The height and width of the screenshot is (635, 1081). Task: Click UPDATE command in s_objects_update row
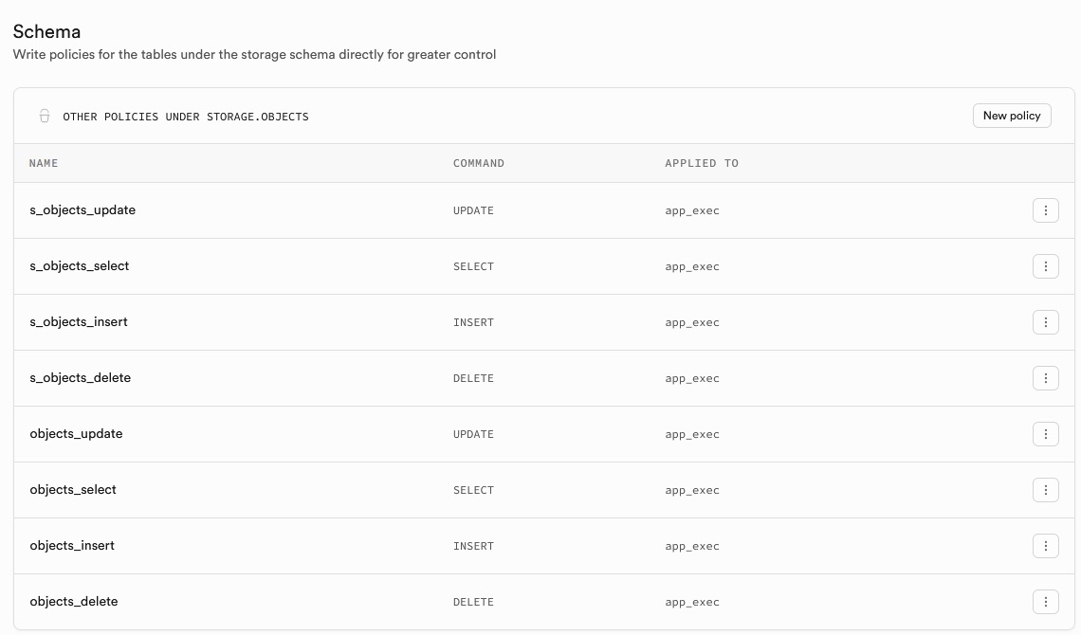click(x=473, y=210)
